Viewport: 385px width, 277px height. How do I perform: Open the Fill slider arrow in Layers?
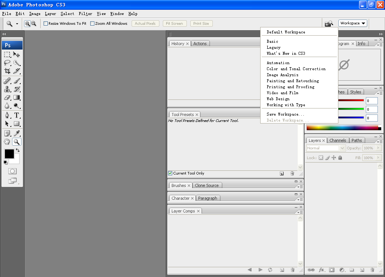click(x=378, y=158)
